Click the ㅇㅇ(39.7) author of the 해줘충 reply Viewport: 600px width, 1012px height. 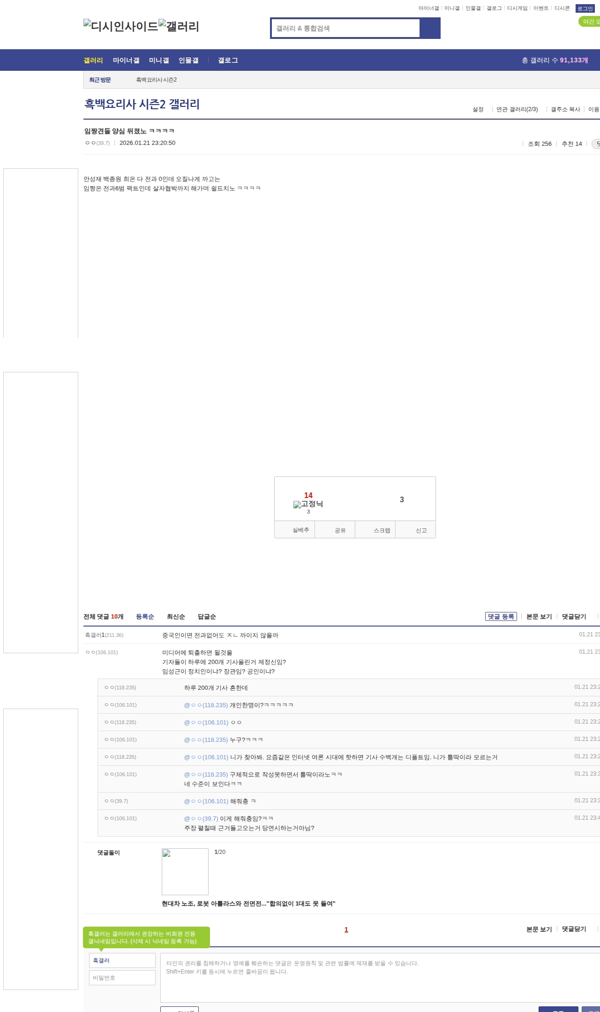pyautogui.click(x=116, y=801)
